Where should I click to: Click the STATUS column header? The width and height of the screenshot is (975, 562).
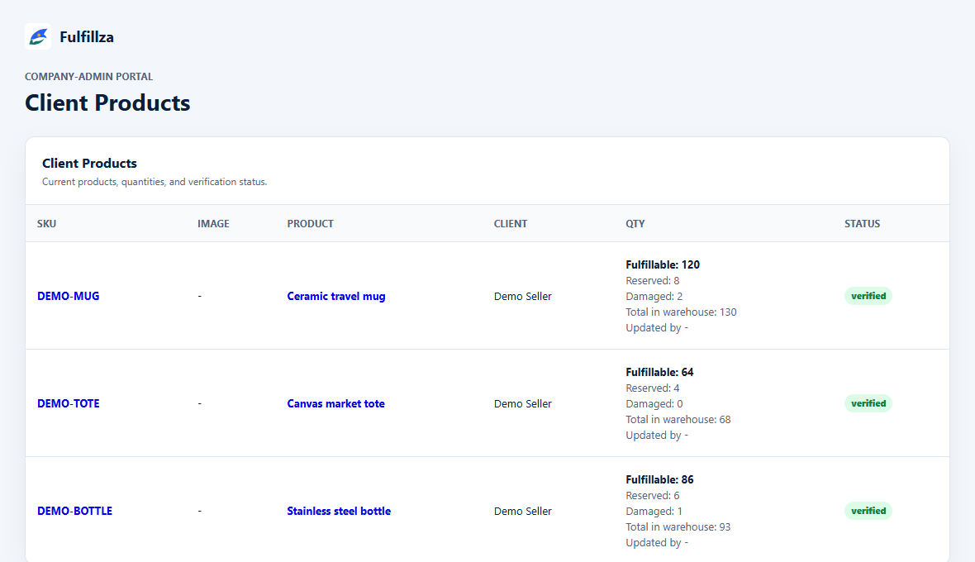(x=862, y=224)
